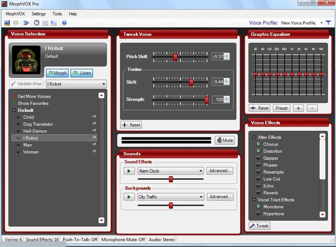Disable the Monotone effect
This screenshot has height=247, width=336.
click(258, 206)
